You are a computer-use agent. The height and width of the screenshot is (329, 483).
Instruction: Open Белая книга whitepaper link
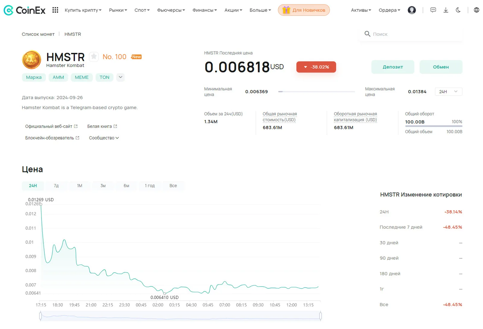(102, 127)
